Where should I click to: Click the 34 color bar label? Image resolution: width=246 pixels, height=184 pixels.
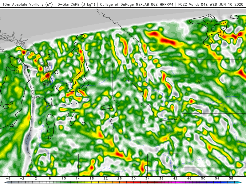tap(148, 178)
